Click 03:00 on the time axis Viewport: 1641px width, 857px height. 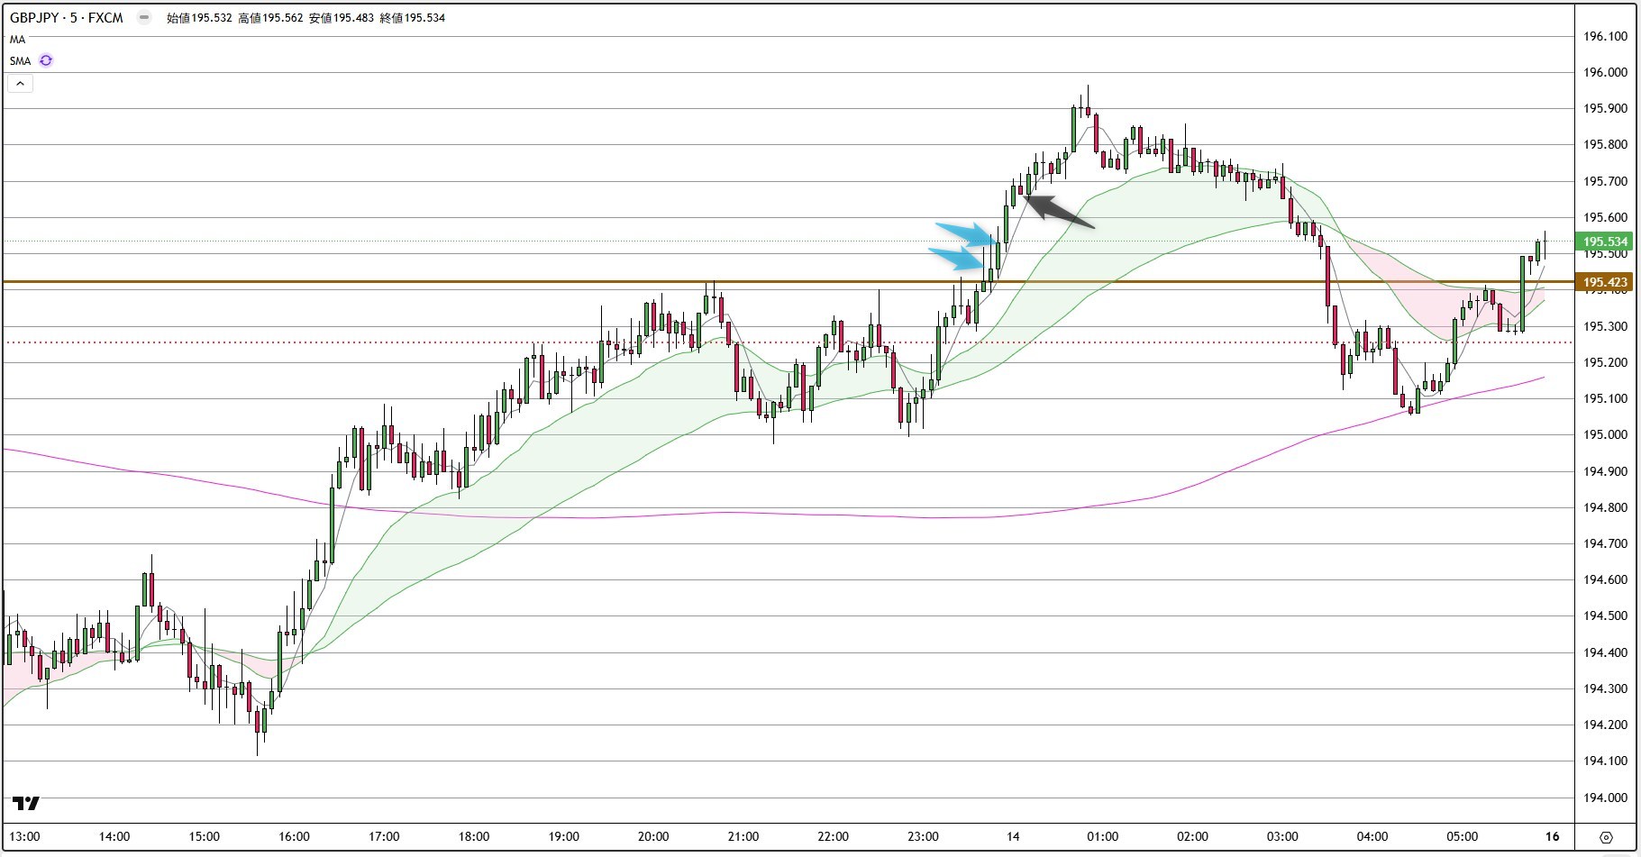point(1282,836)
